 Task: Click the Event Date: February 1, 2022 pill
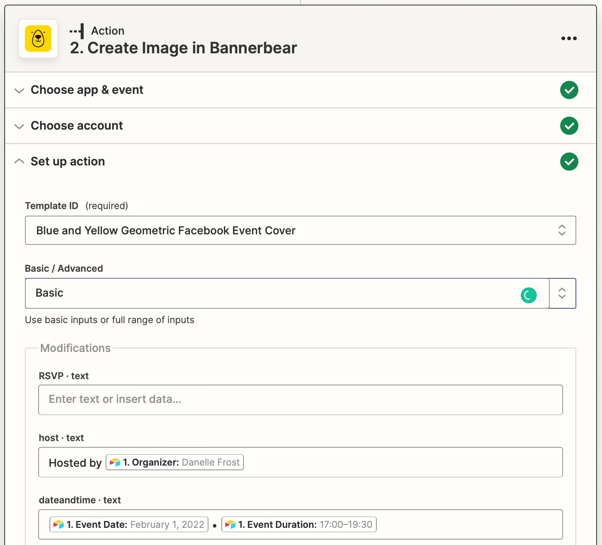(x=129, y=525)
